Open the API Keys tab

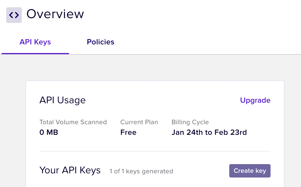pyautogui.click(x=35, y=42)
